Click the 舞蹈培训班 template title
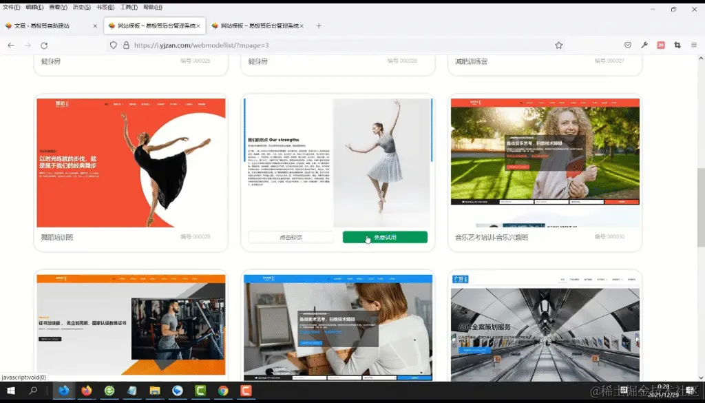Viewport: 705px width, 403px height. (x=57, y=237)
